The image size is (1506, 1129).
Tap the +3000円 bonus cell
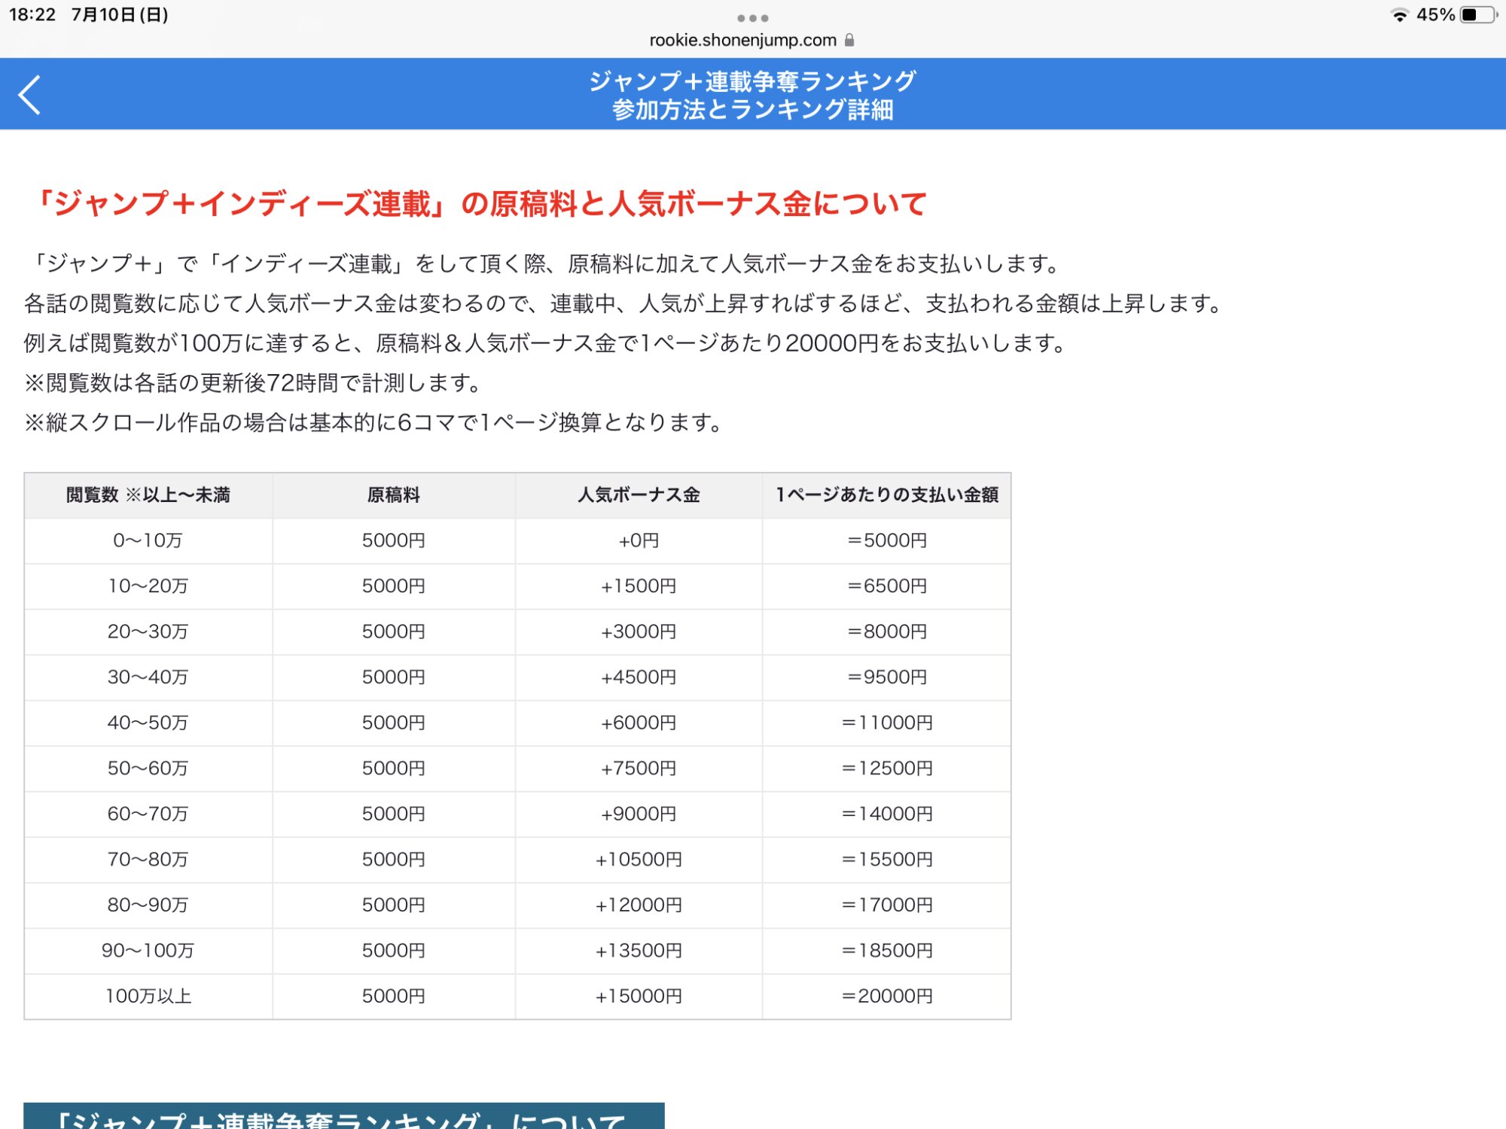tap(639, 631)
